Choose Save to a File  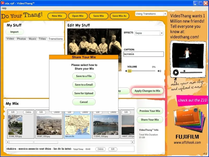point(84,76)
